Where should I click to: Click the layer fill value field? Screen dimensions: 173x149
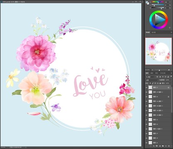(x=168, y=83)
